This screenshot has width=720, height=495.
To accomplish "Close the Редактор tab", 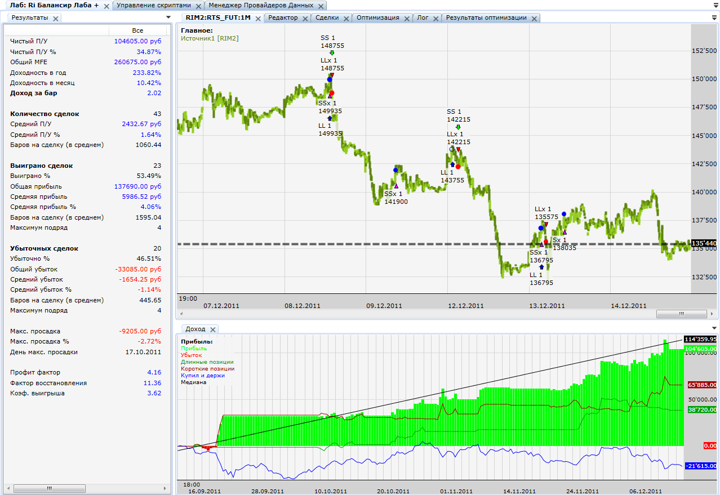I will [305, 18].
